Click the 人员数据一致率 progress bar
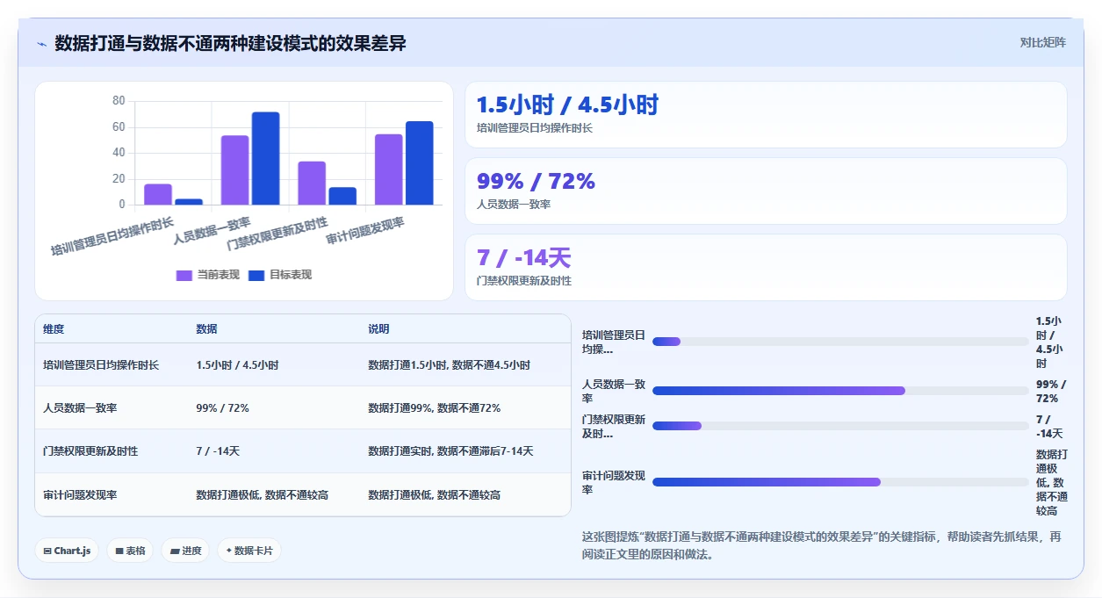Viewport: 1102px width, 598px height. (840, 391)
